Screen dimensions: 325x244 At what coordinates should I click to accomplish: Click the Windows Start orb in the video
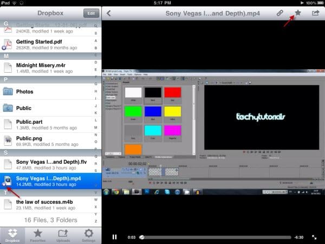(x=106, y=192)
